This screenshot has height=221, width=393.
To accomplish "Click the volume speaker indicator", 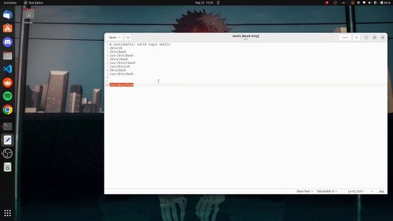I will [370, 2].
